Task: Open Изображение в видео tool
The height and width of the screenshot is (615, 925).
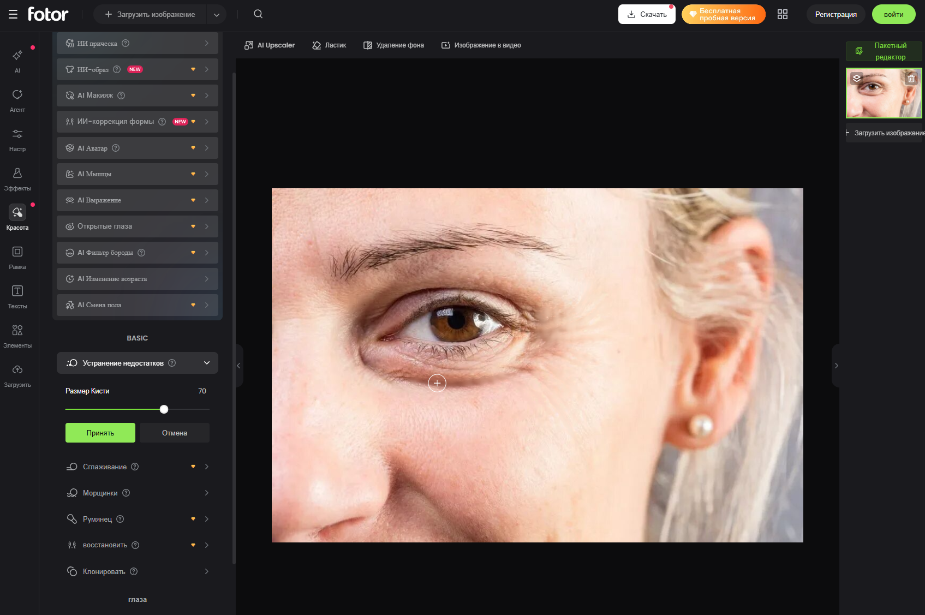Action: (x=481, y=45)
